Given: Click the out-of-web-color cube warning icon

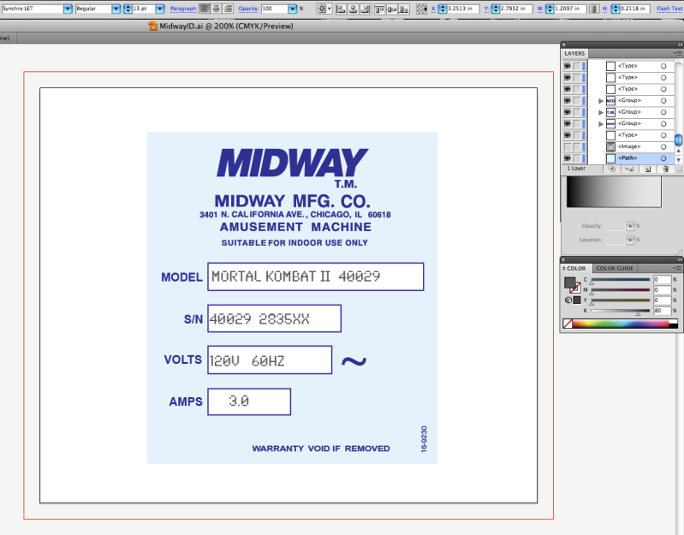Looking at the screenshot, I should coord(568,300).
